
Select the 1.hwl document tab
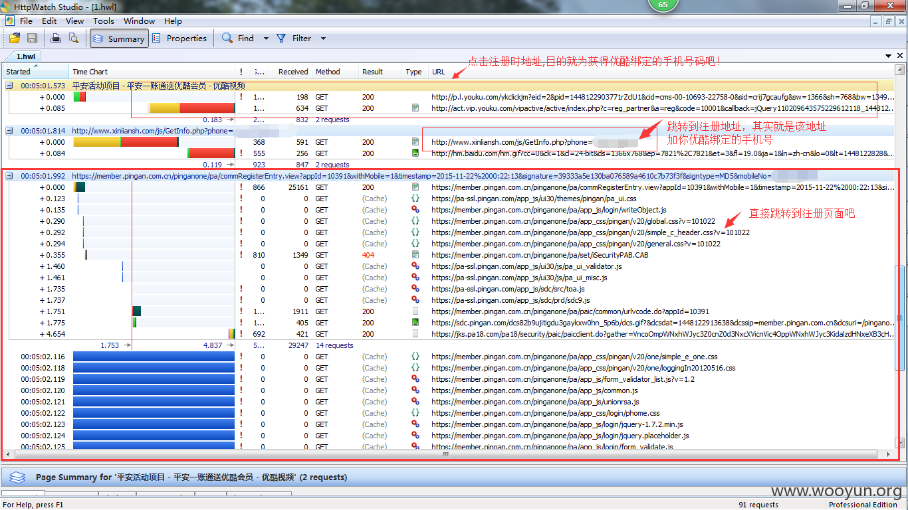point(27,57)
